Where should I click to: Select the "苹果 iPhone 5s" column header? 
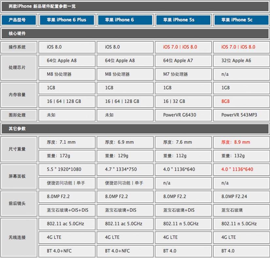pos(183,20)
